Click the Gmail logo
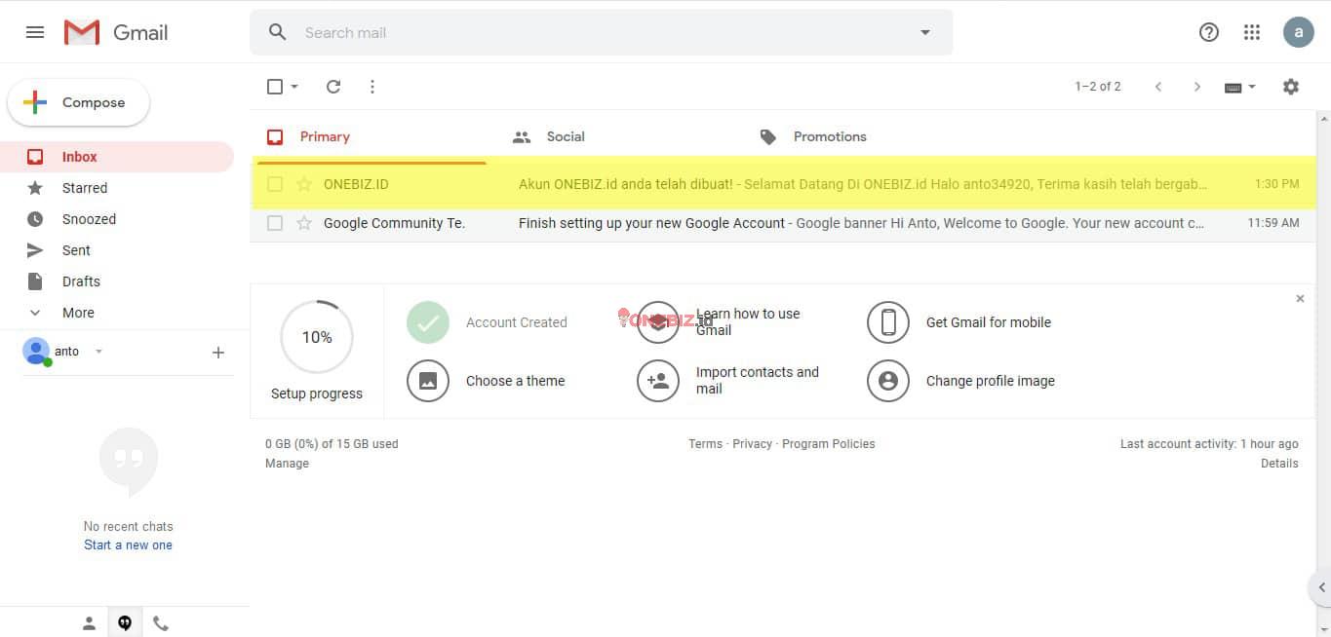This screenshot has width=1331, height=637. [x=116, y=32]
